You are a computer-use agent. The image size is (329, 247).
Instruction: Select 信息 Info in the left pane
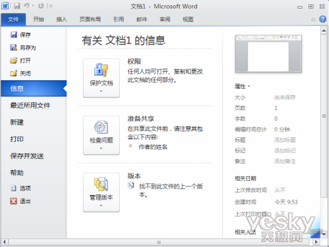point(34,89)
